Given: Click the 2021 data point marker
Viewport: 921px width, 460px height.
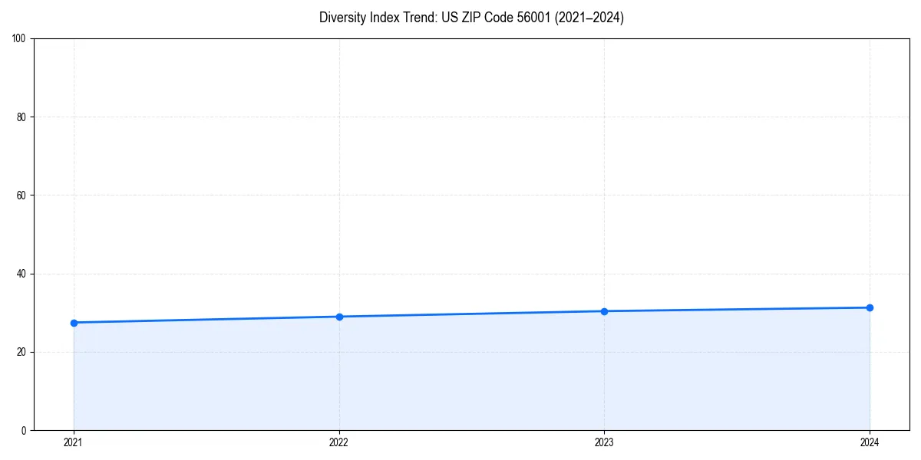Looking at the screenshot, I should pyautogui.click(x=73, y=323).
